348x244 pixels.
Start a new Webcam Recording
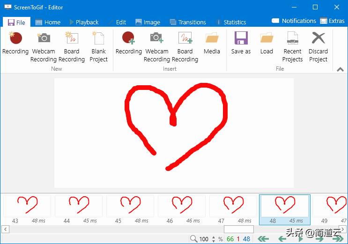(44, 47)
